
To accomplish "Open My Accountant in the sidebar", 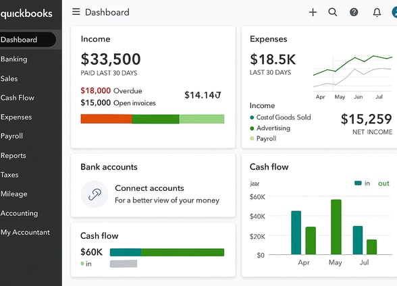I will (25, 233).
